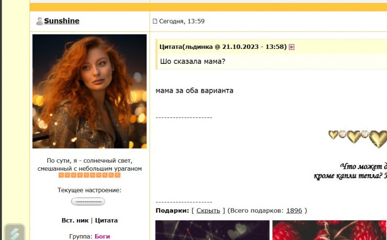Jump to quoted post via pink arrow icon

pos(292,47)
